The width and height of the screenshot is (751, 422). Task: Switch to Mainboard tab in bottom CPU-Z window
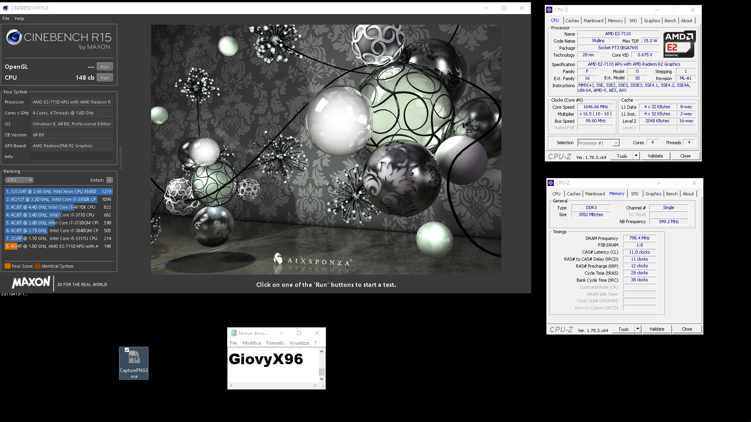[595, 194]
